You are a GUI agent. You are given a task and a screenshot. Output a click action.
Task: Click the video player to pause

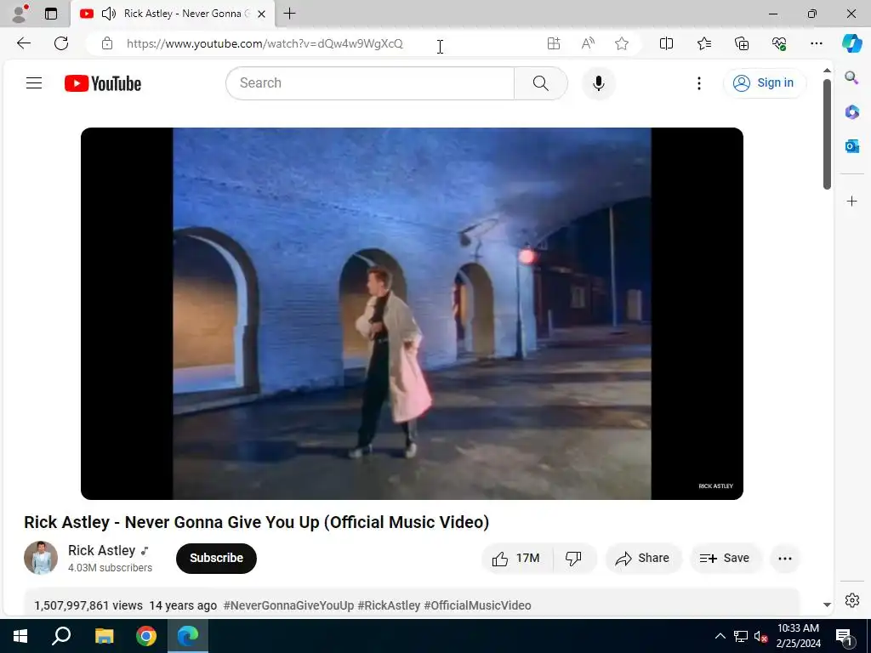click(412, 314)
